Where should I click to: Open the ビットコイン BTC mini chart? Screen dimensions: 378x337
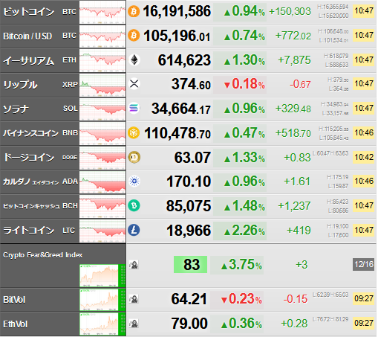[102, 12]
